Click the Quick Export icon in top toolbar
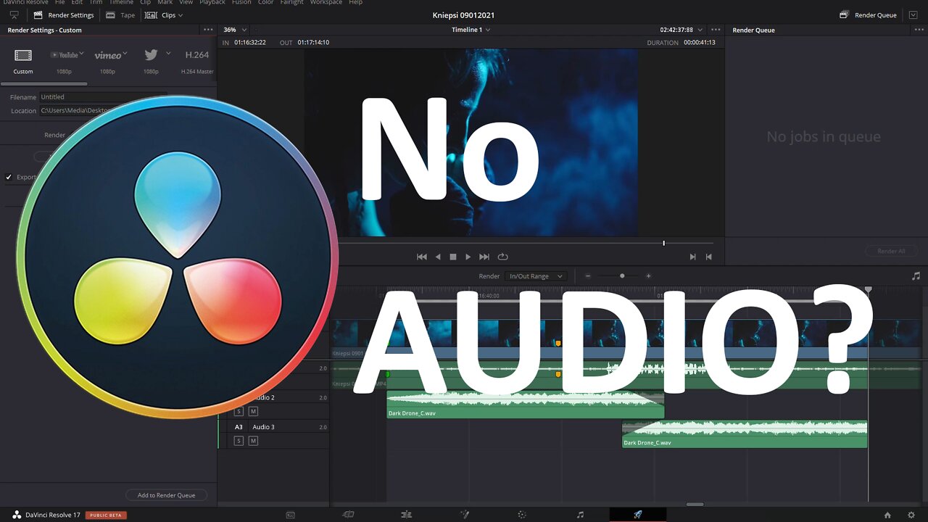This screenshot has width=928, height=522. [14, 14]
